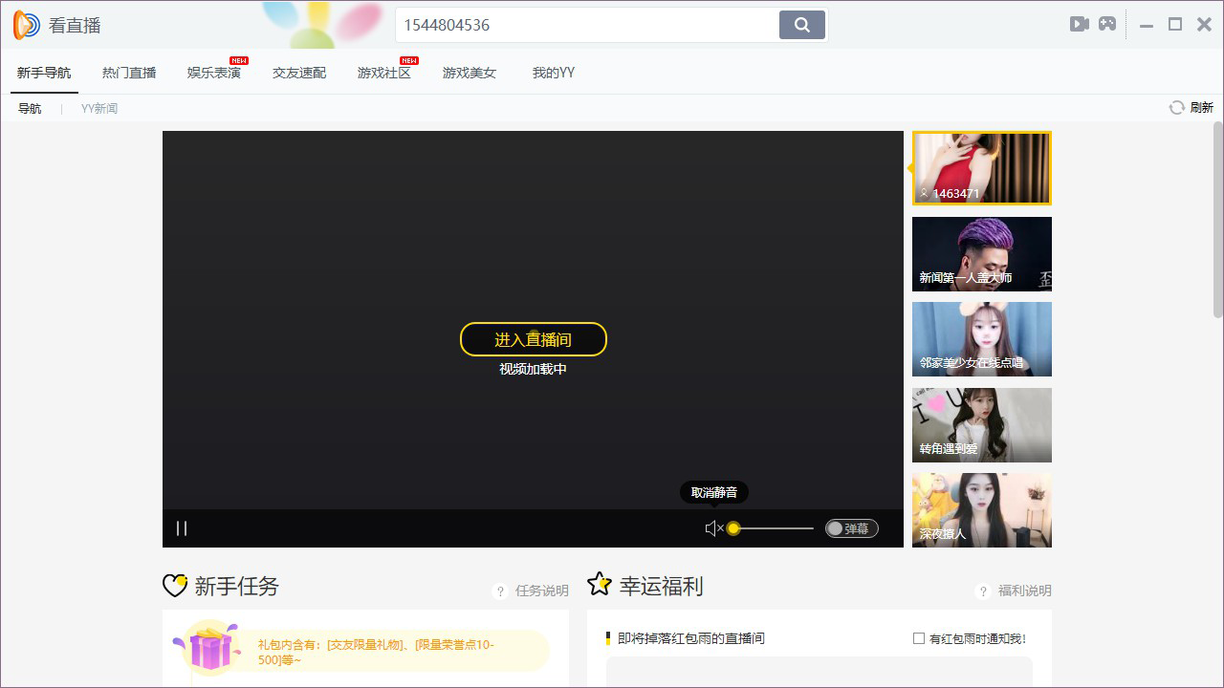
Task: Open the 娱乐表演 tab with NEW badge
Action: point(213,71)
